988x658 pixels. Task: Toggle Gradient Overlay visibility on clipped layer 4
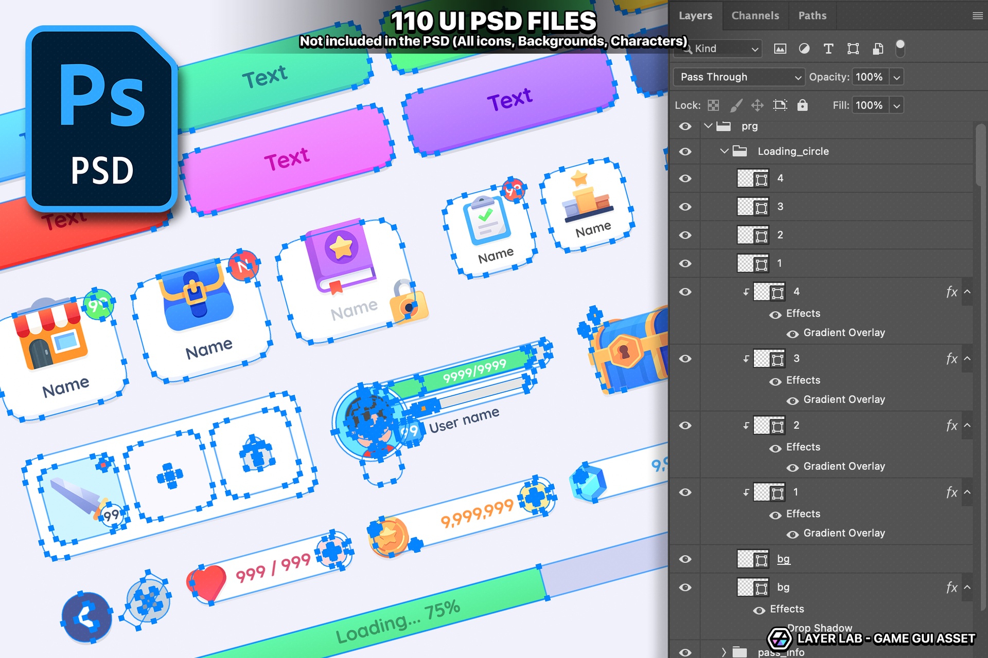pos(792,334)
